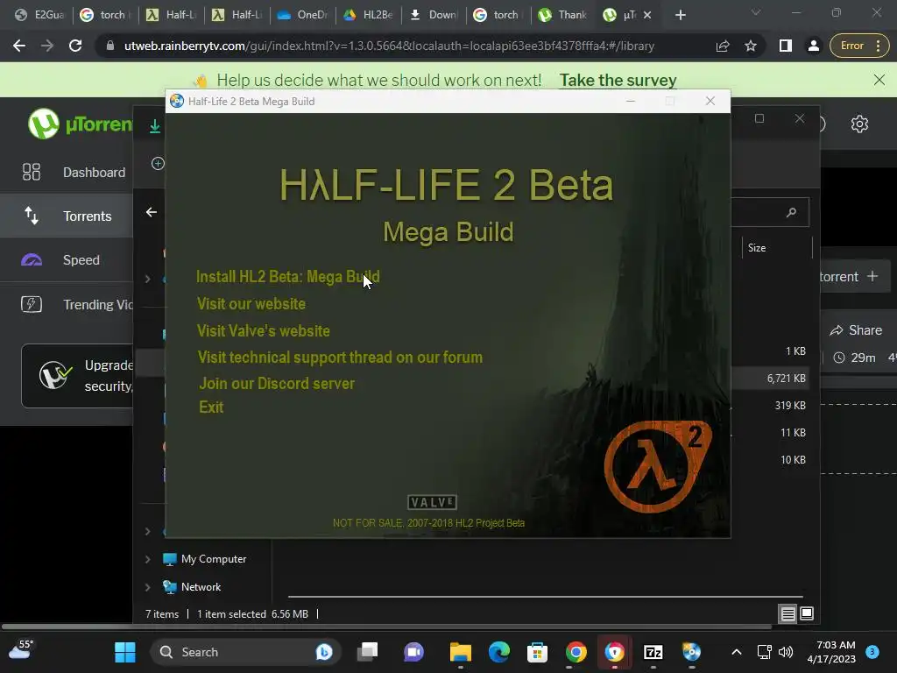
Task: Click the taskbar Search box
Action: click(245, 652)
